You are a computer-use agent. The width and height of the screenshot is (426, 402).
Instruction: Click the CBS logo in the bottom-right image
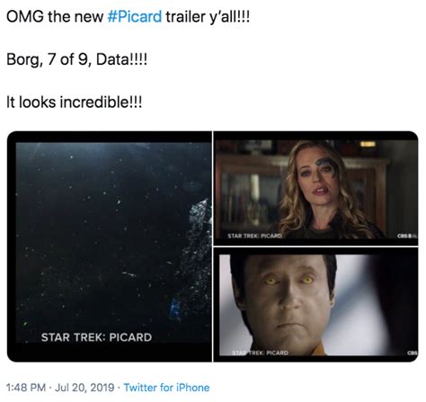(x=412, y=353)
